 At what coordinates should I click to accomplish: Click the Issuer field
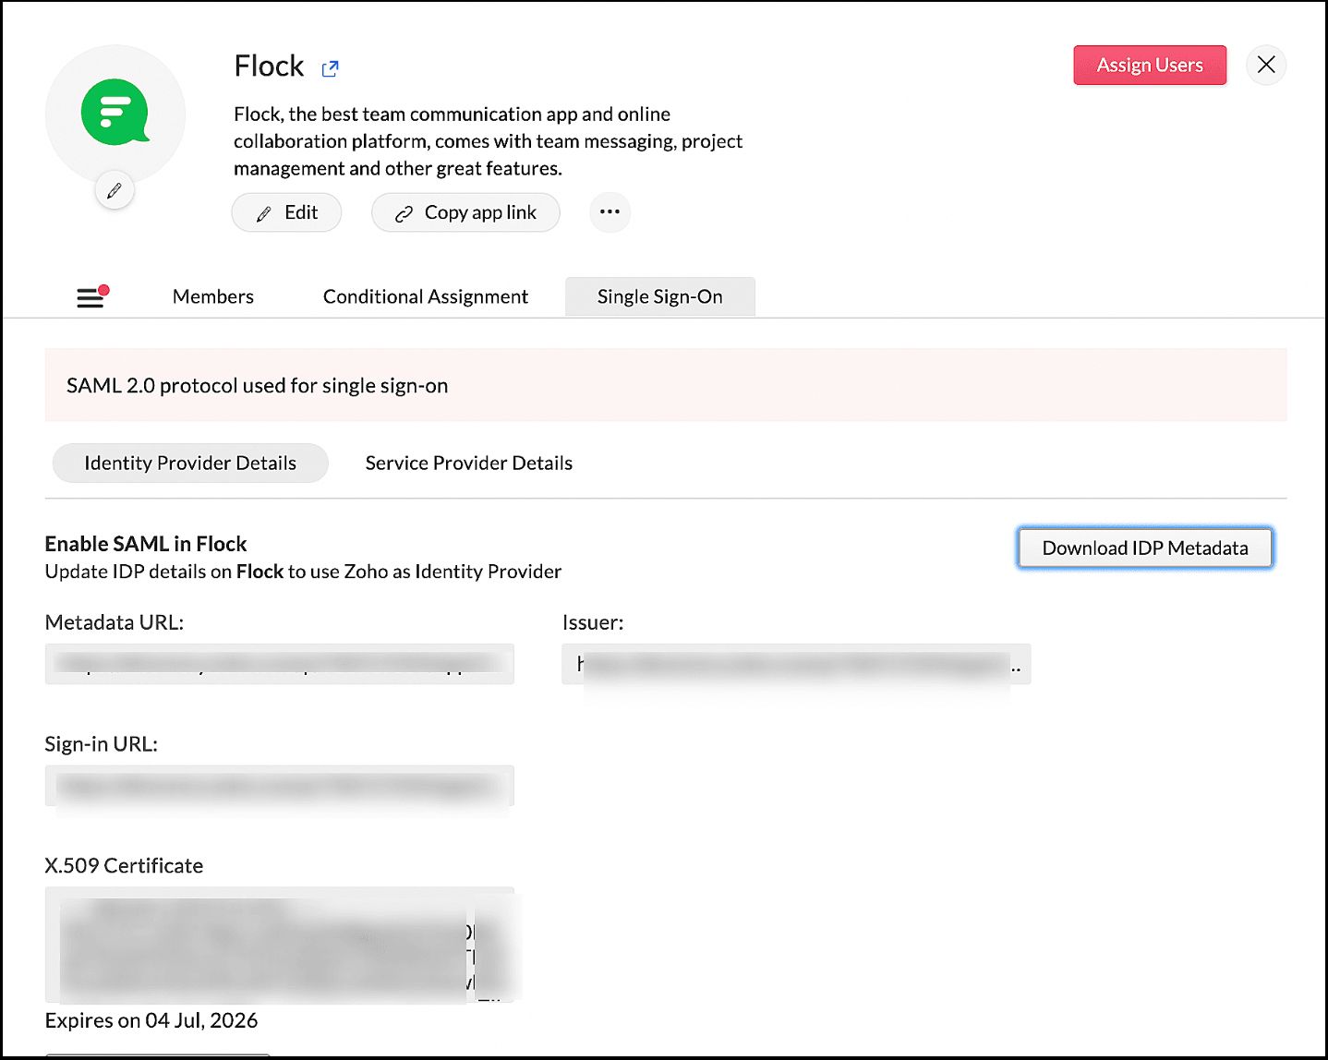click(795, 664)
